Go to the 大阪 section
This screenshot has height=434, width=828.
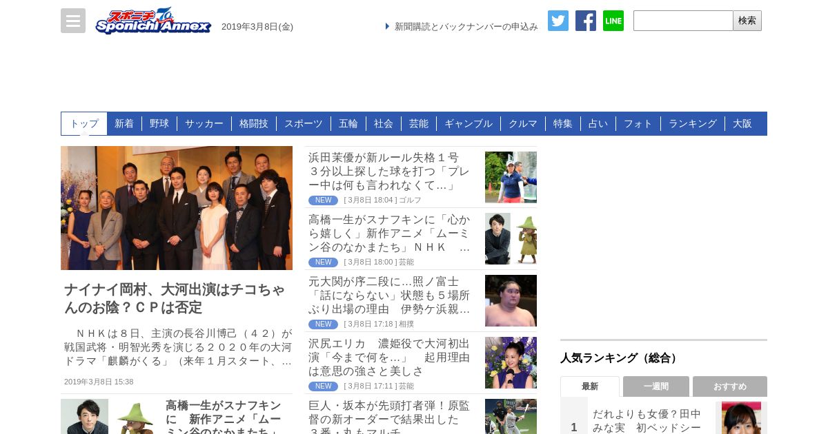pos(742,123)
